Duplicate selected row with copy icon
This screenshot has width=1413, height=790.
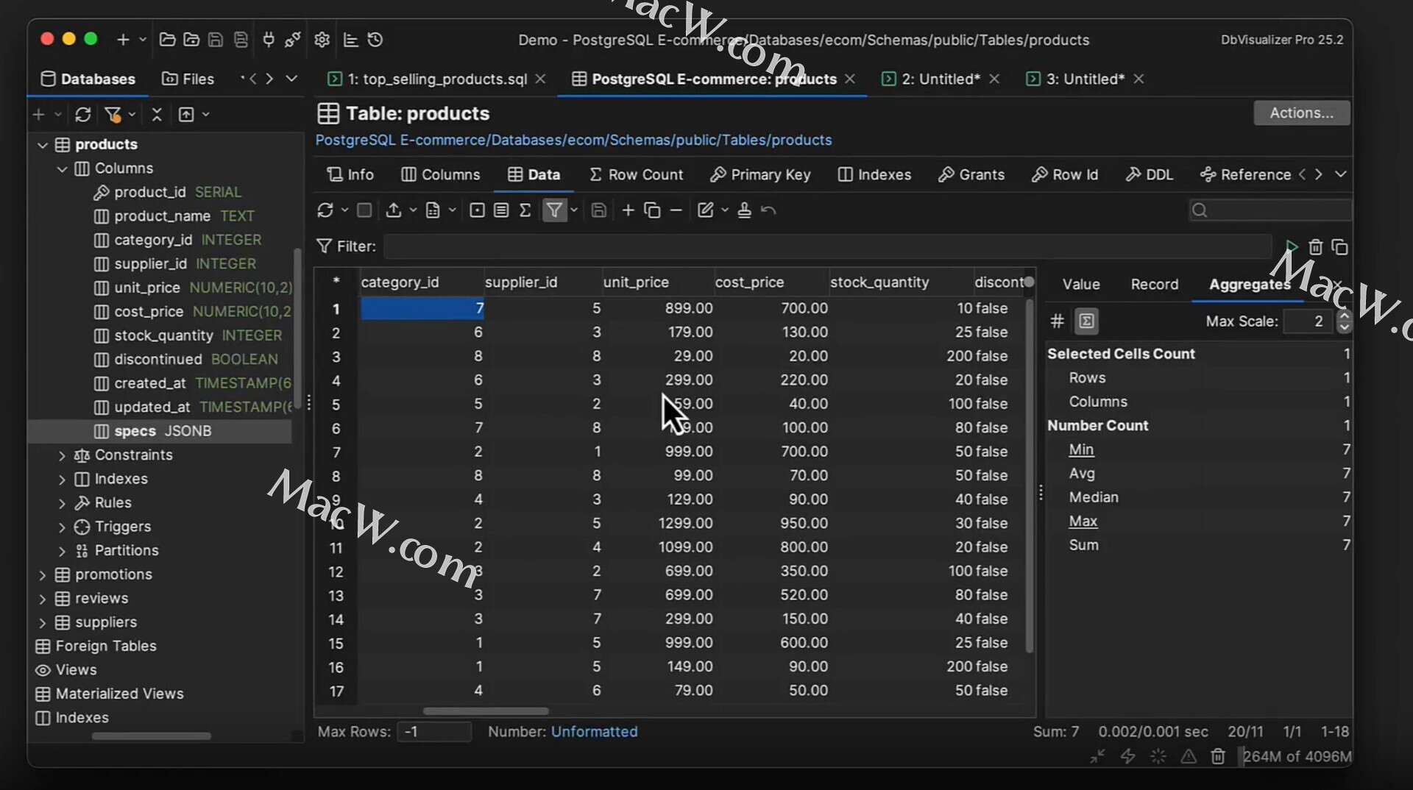point(652,210)
